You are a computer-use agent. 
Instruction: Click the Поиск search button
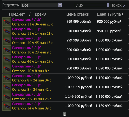tap(118, 5)
